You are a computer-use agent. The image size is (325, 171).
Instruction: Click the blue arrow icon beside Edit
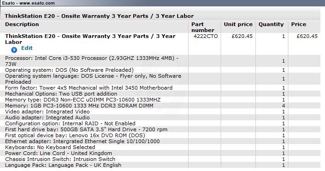(x=14, y=50)
